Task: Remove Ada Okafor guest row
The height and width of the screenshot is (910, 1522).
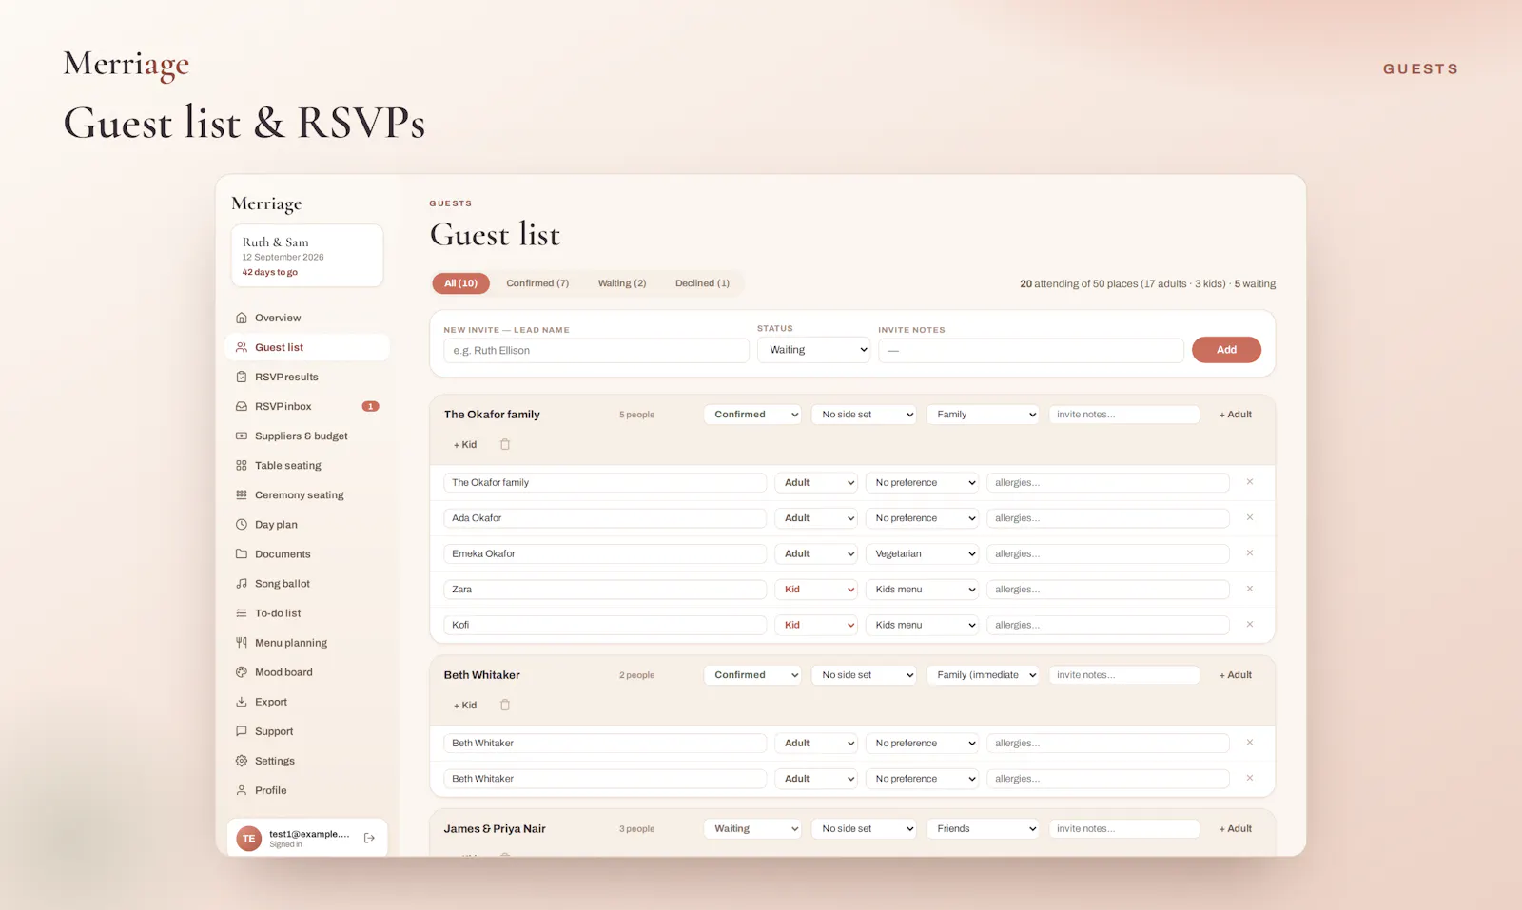Action: 1250,517
